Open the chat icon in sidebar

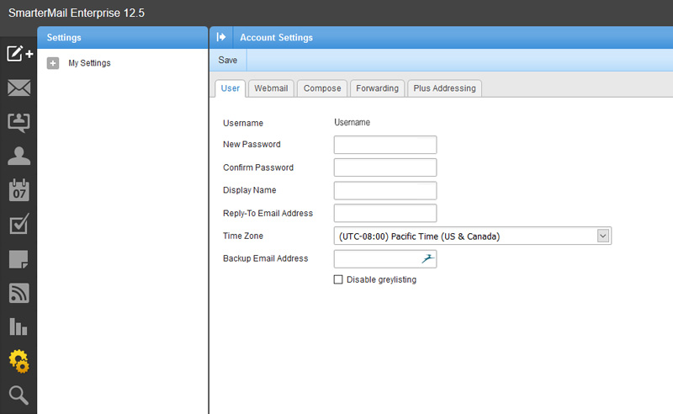click(x=19, y=122)
